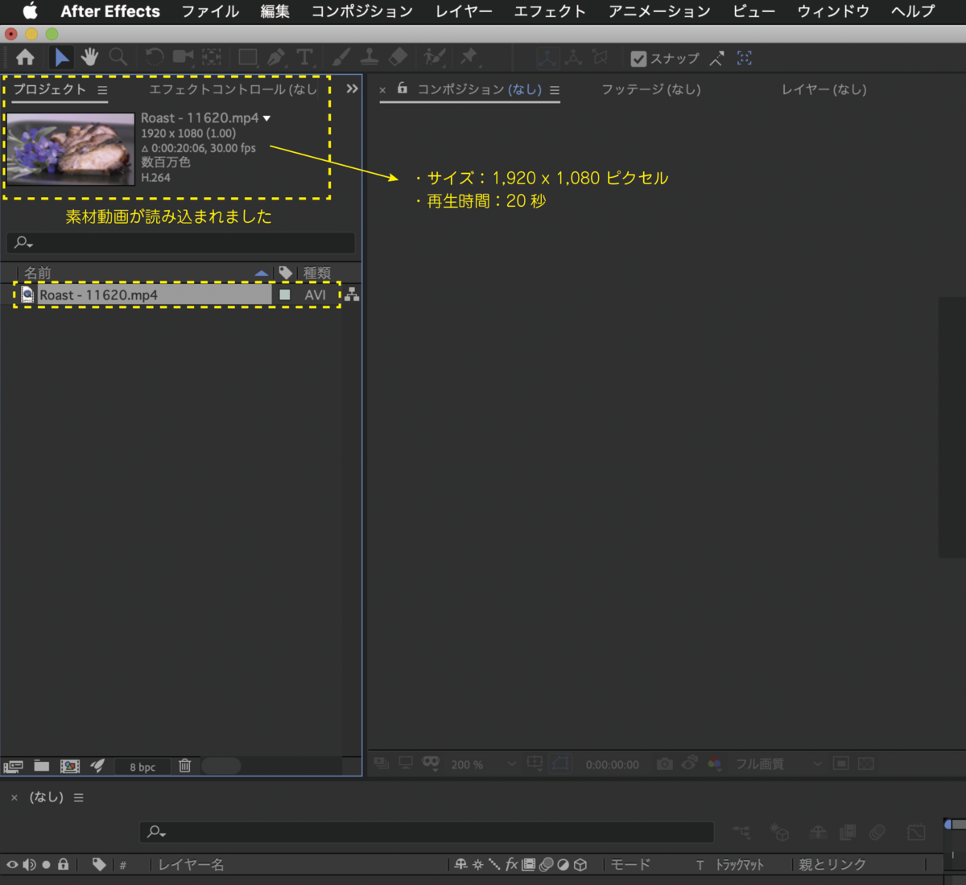Screen dimensions: 966x885
Task: Click the レイヤー名 column header
Action: (x=191, y=865)
